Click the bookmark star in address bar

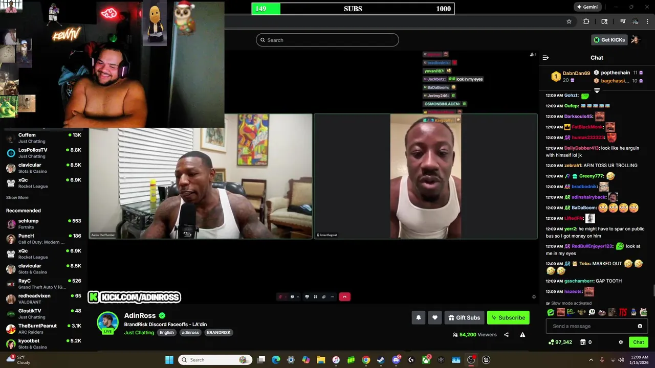pyautogui.click(x=569, y=21)
